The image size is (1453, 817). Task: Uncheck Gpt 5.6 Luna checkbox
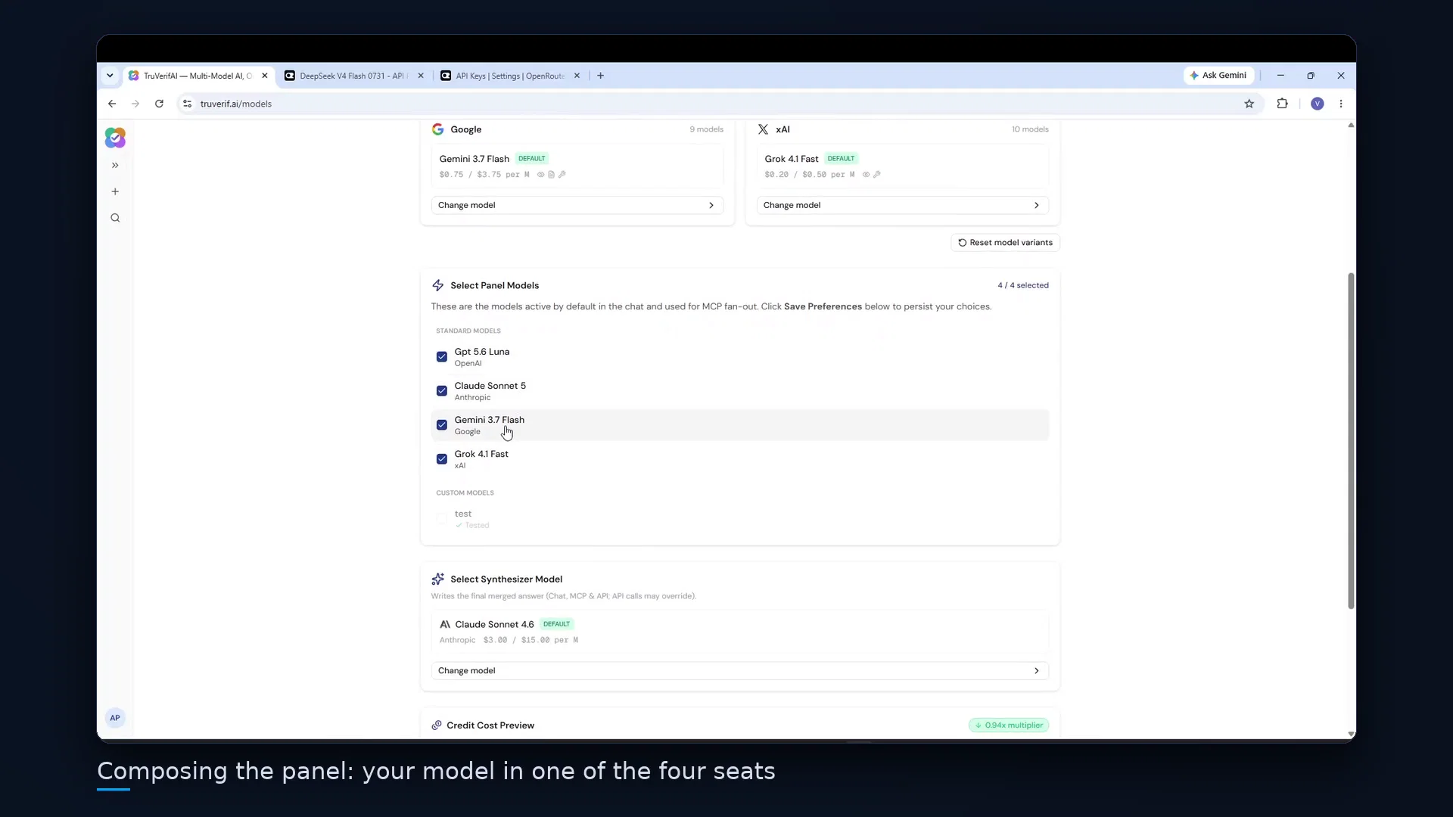coord(442,357)
